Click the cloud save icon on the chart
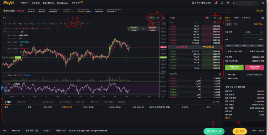 [6, 90]
